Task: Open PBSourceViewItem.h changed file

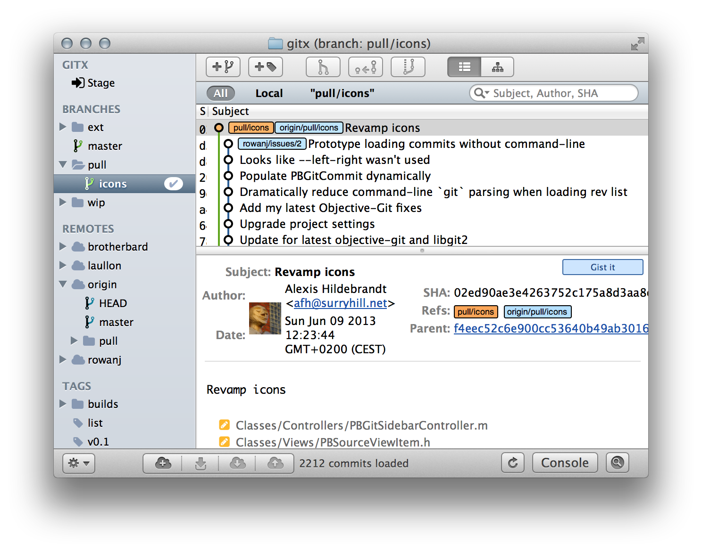Action: 333,442
